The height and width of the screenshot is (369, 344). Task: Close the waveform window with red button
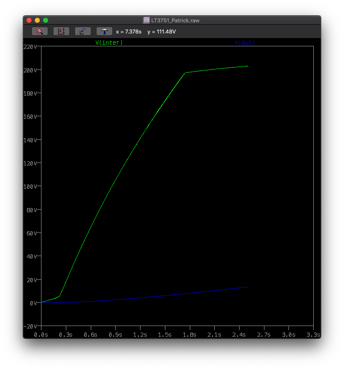click(29, 20)
